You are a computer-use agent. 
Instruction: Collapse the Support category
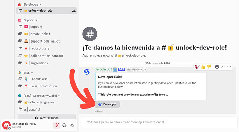(28, 20)
